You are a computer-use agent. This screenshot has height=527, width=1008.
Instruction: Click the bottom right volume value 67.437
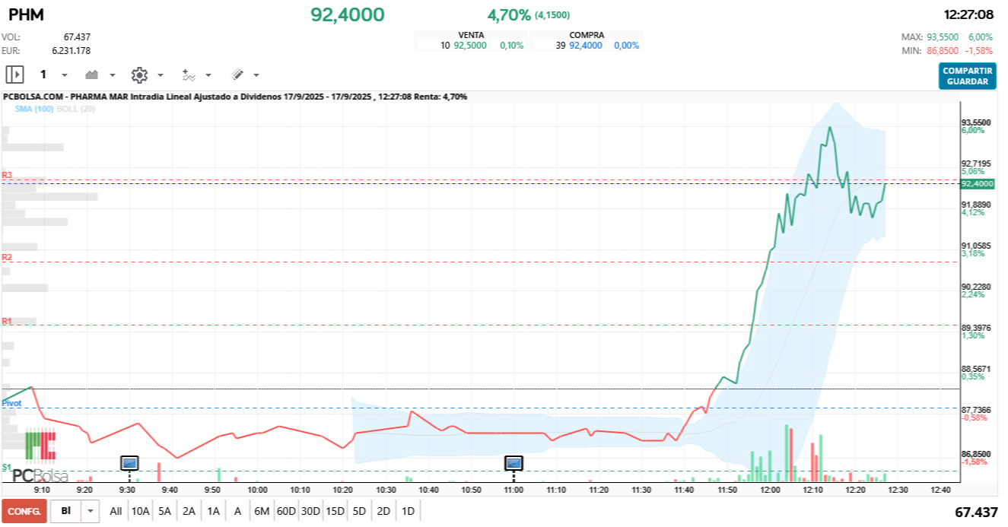pyautogui.click(x=976, y=513)
